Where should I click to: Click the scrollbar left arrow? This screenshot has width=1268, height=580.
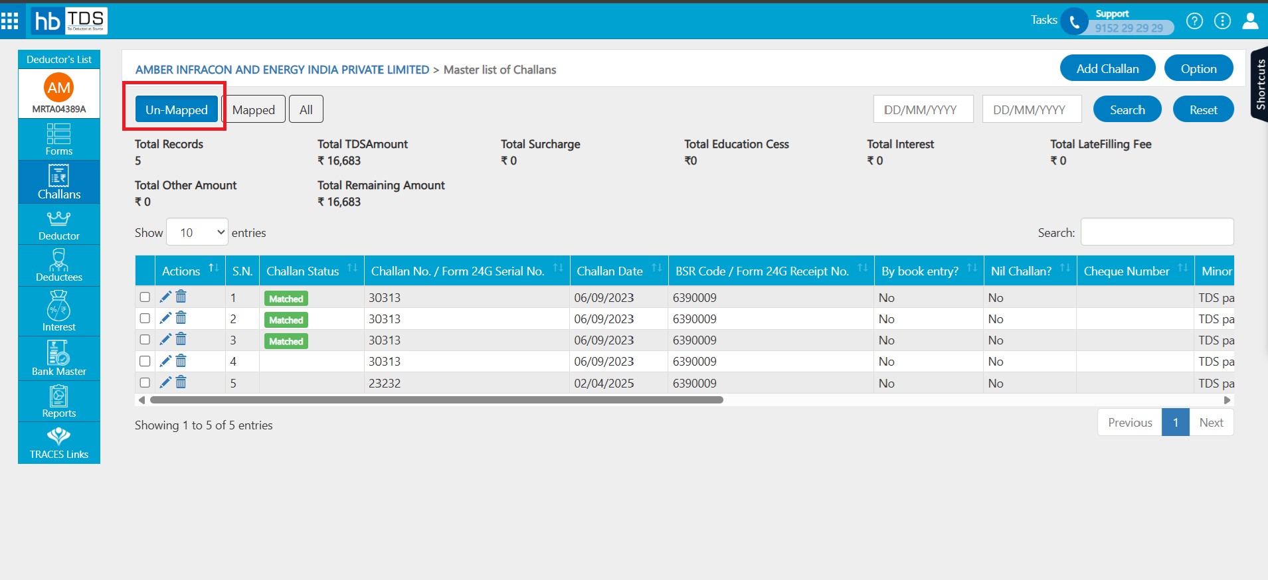[141, 400]
